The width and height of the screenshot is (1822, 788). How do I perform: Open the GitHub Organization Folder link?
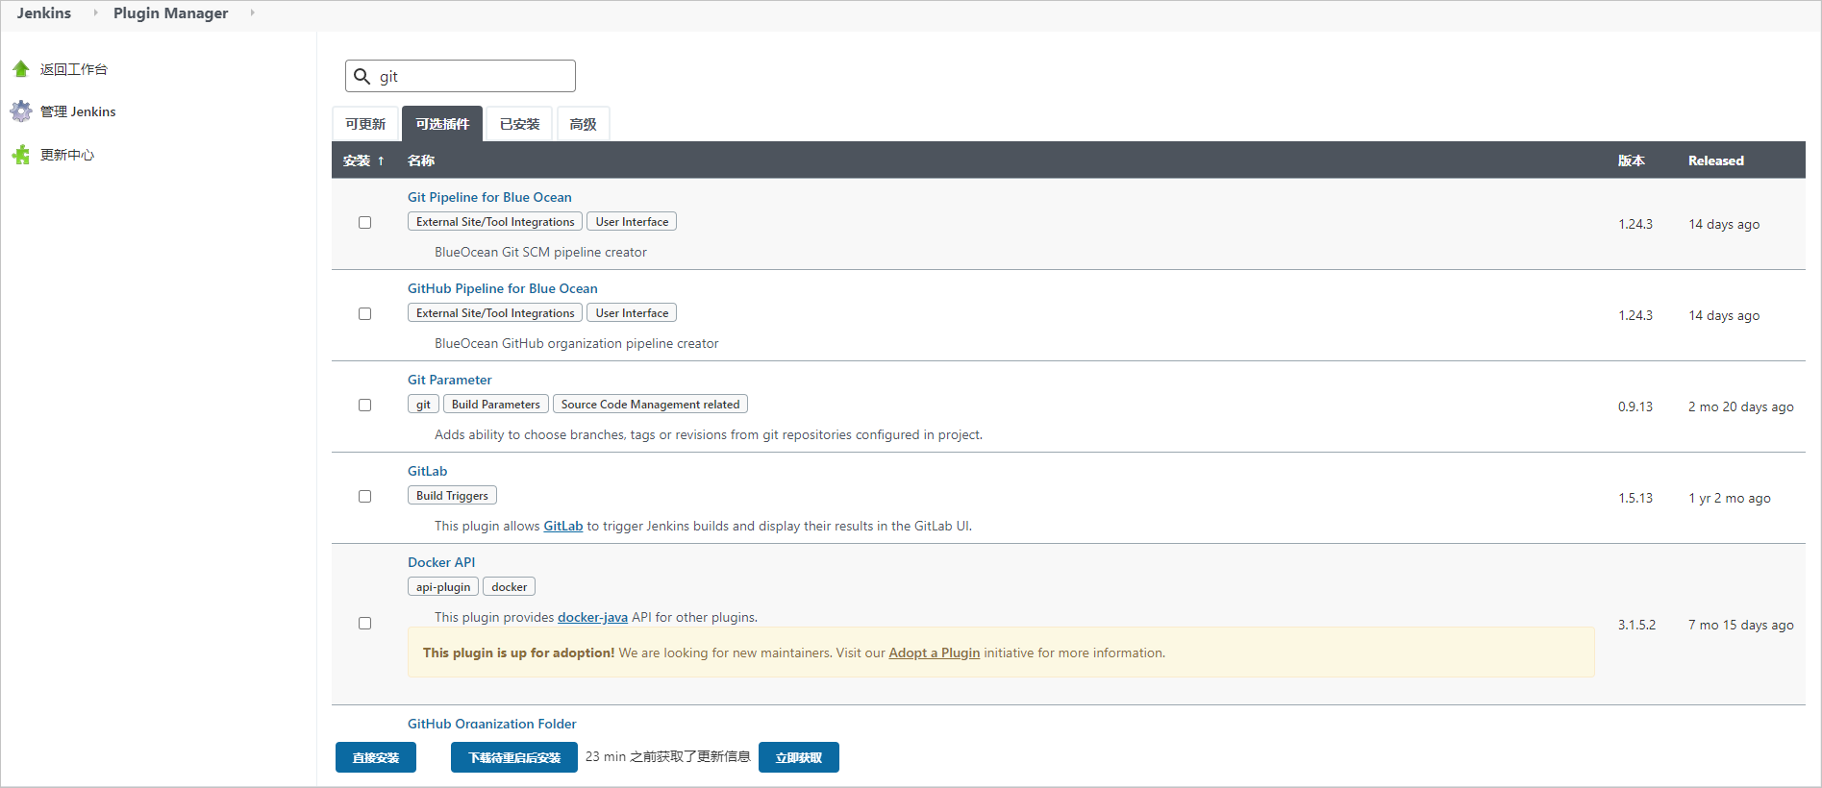click(492, 724)
